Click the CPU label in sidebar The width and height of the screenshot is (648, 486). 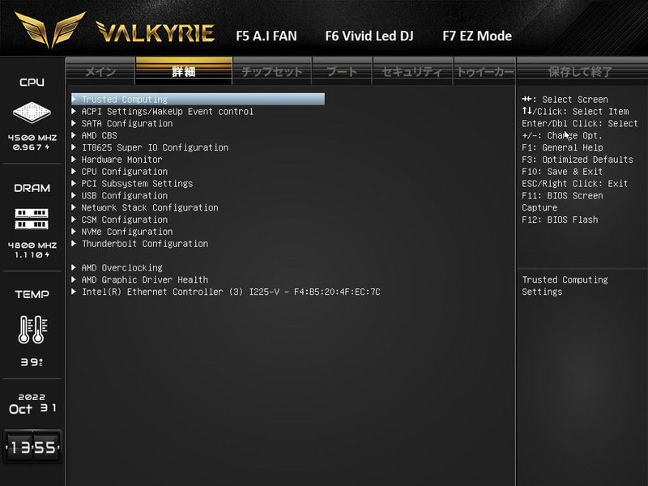pos(32,83)
